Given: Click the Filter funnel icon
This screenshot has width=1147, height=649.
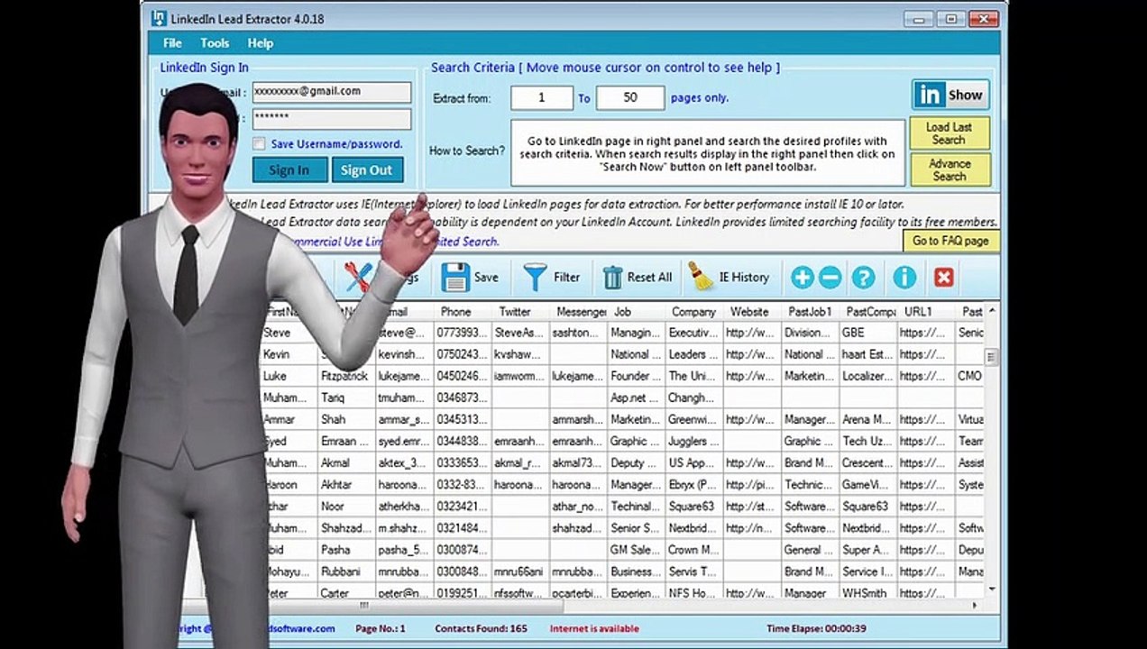Looking at the screenshot, I should tap(536, 278).
